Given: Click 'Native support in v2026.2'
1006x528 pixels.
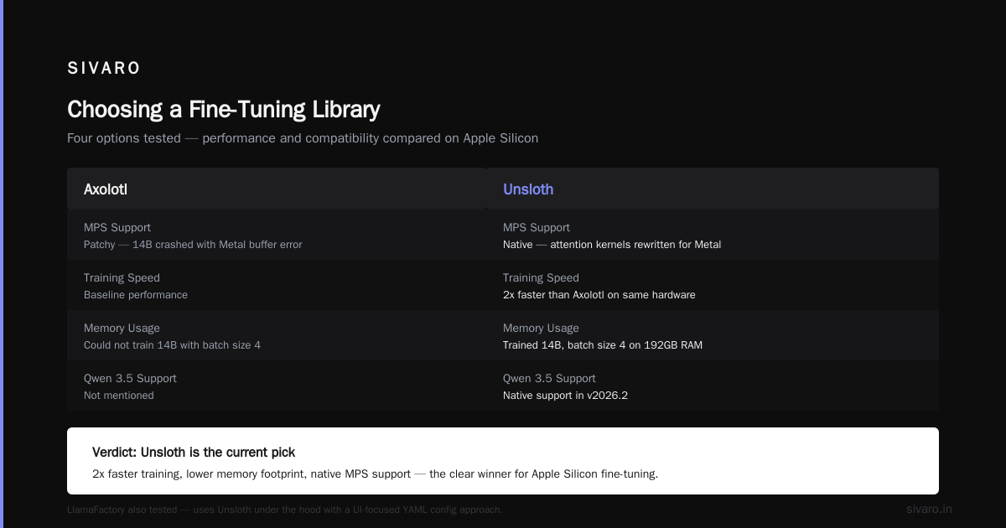Looking at the screenshot, I should pyautogui.click(x=565, y=396).
